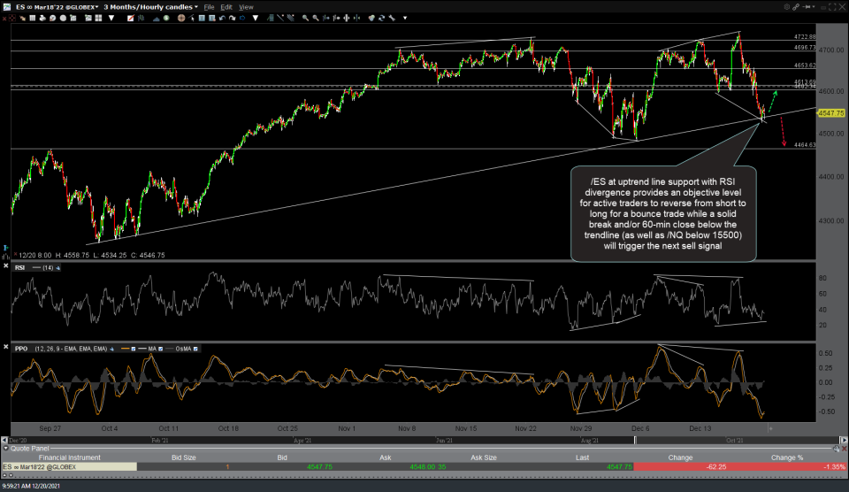
Task: Click the zoom in magnifier icon
Action: point(305,18)
